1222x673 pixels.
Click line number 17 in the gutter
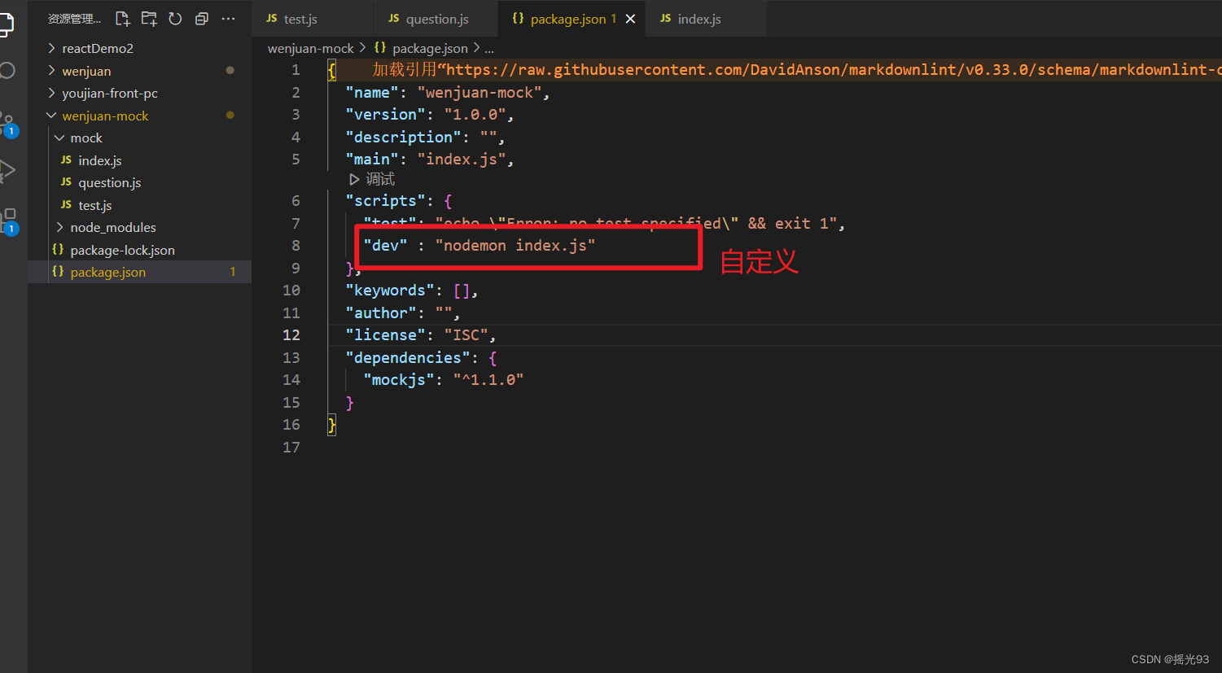pyautogui.click(x=291, y=448)
